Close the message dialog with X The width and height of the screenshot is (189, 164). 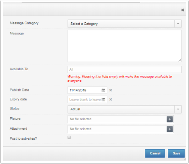tap(183, 10)
